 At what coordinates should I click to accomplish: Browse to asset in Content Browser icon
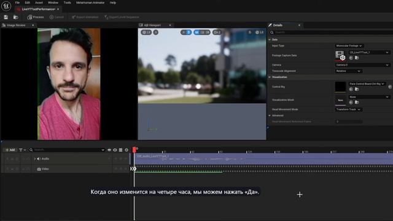pos(15,17)
